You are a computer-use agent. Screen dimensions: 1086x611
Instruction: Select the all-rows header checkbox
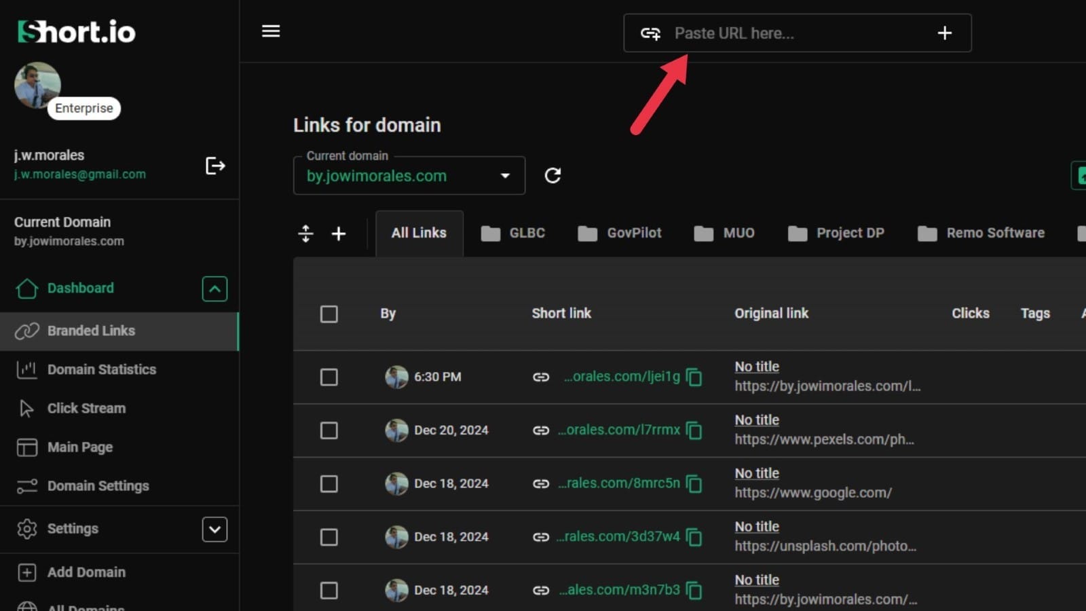pos(329,314)
